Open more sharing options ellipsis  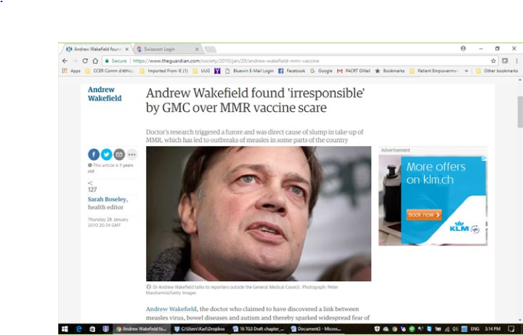click(x=131, y=155)
